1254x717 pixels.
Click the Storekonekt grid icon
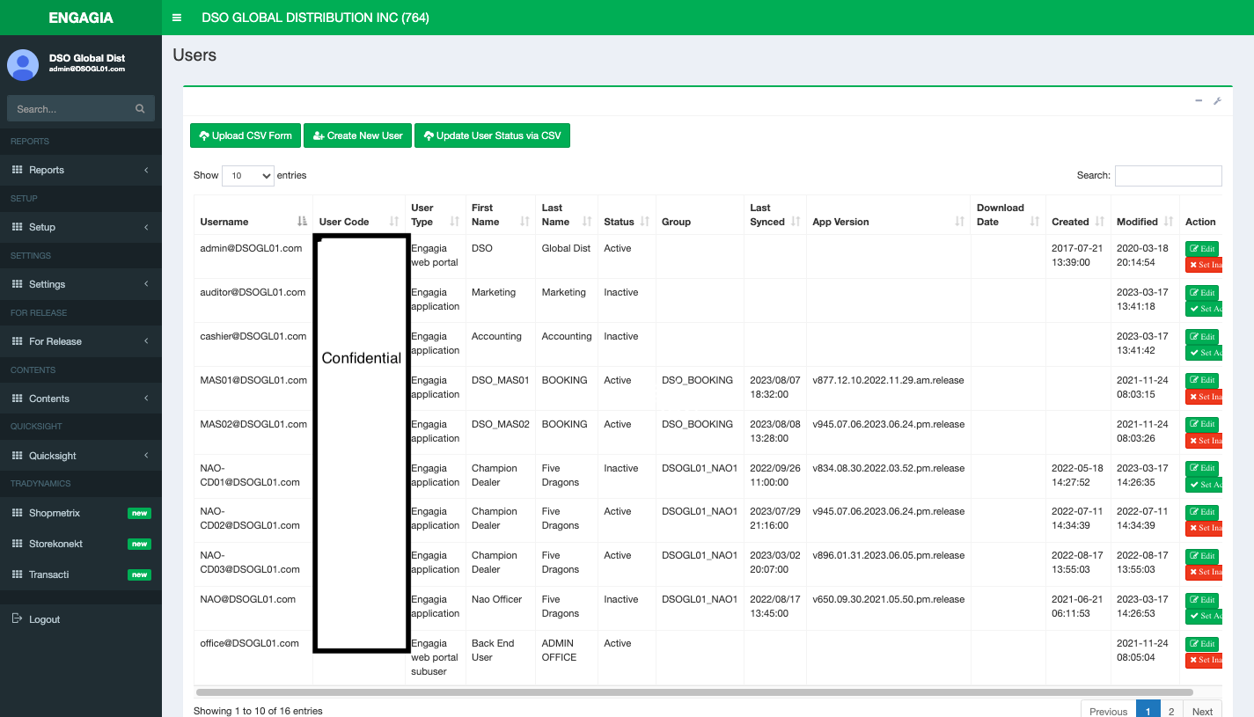coord(17,544)
